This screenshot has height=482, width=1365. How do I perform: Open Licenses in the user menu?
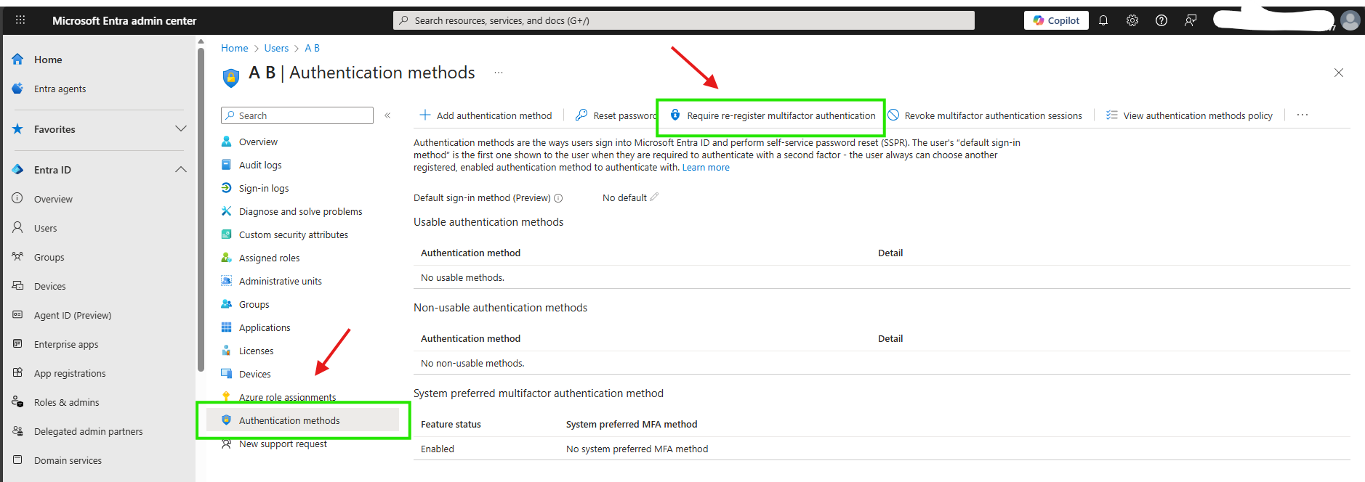tap(257, 351)
